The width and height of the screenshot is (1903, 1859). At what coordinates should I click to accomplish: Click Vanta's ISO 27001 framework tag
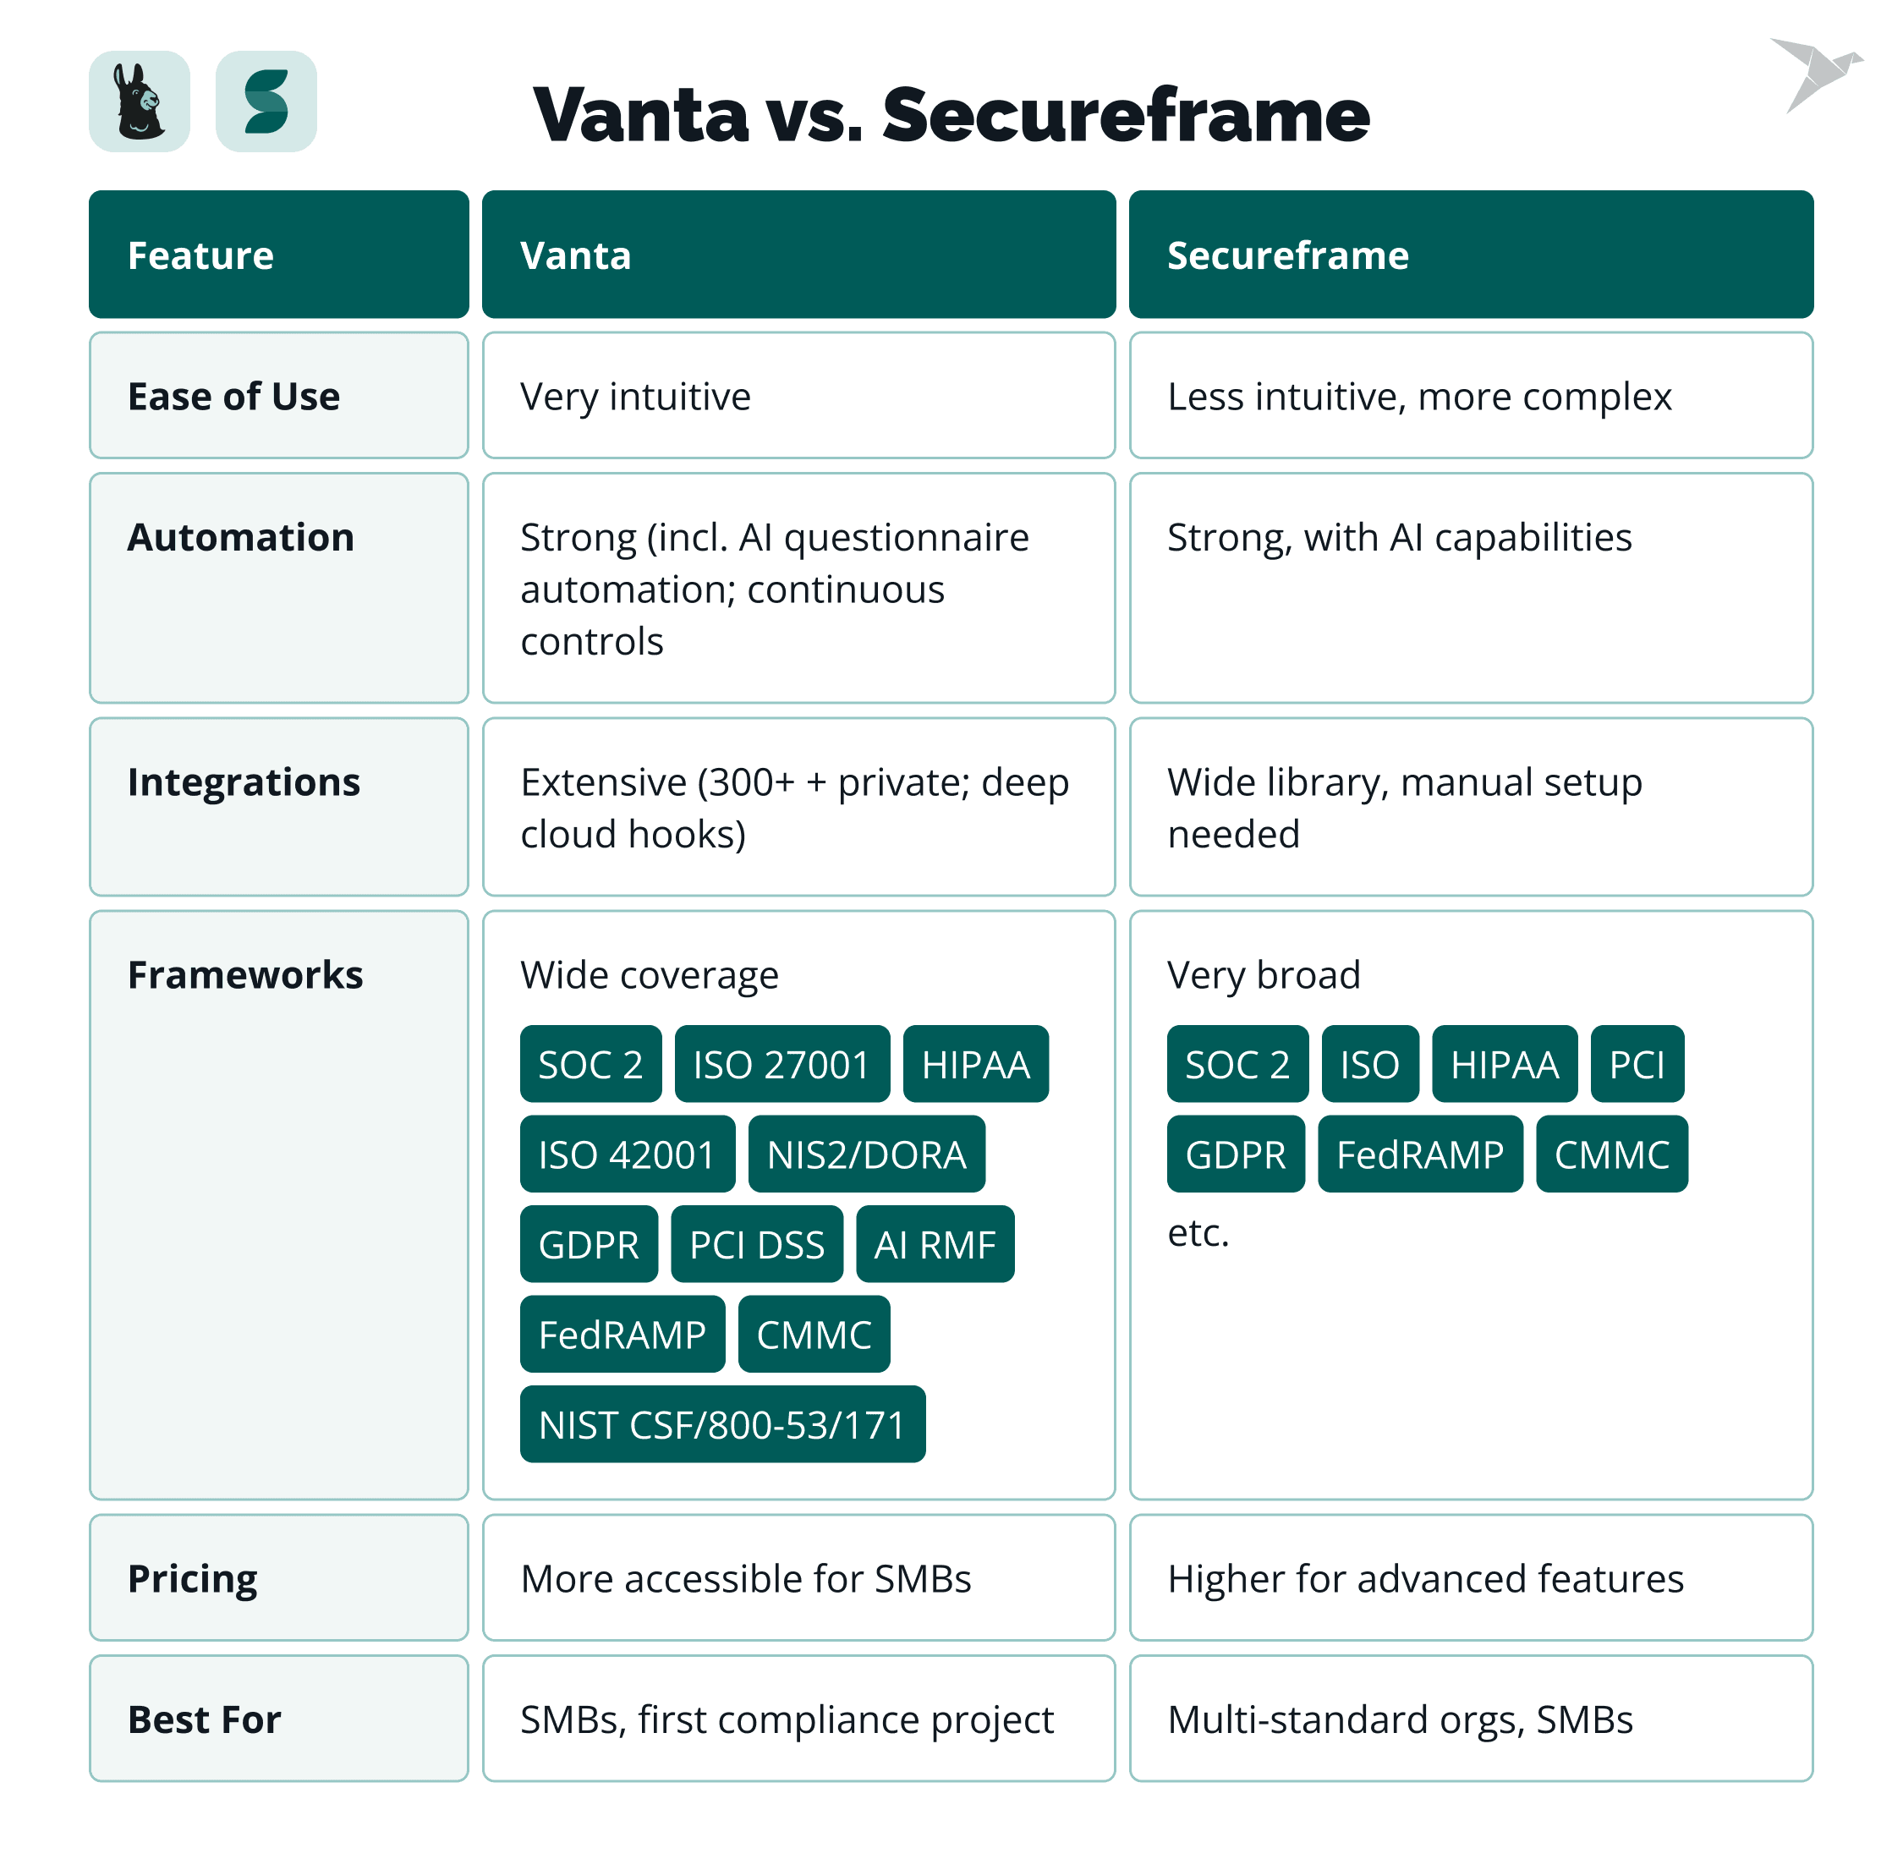[781, 1064]
